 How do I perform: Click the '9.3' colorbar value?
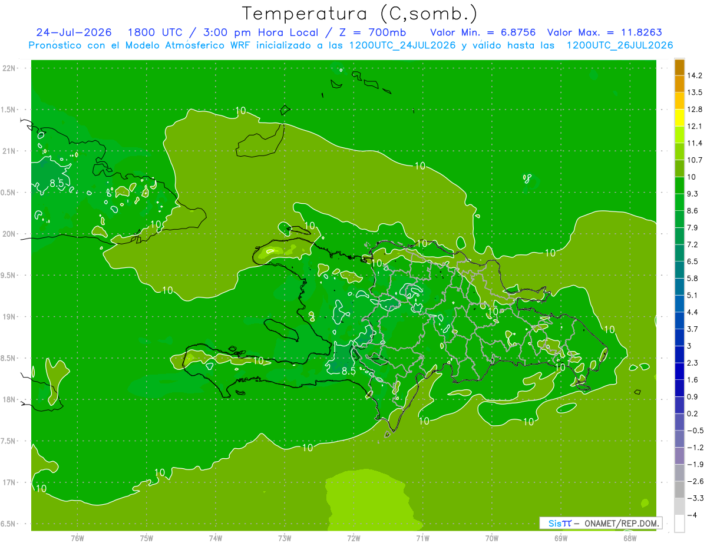pos(693,194)
